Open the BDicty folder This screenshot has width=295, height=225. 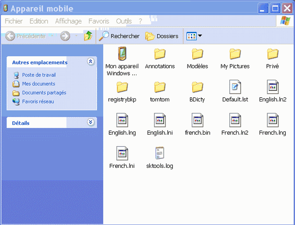coord(197,87)
